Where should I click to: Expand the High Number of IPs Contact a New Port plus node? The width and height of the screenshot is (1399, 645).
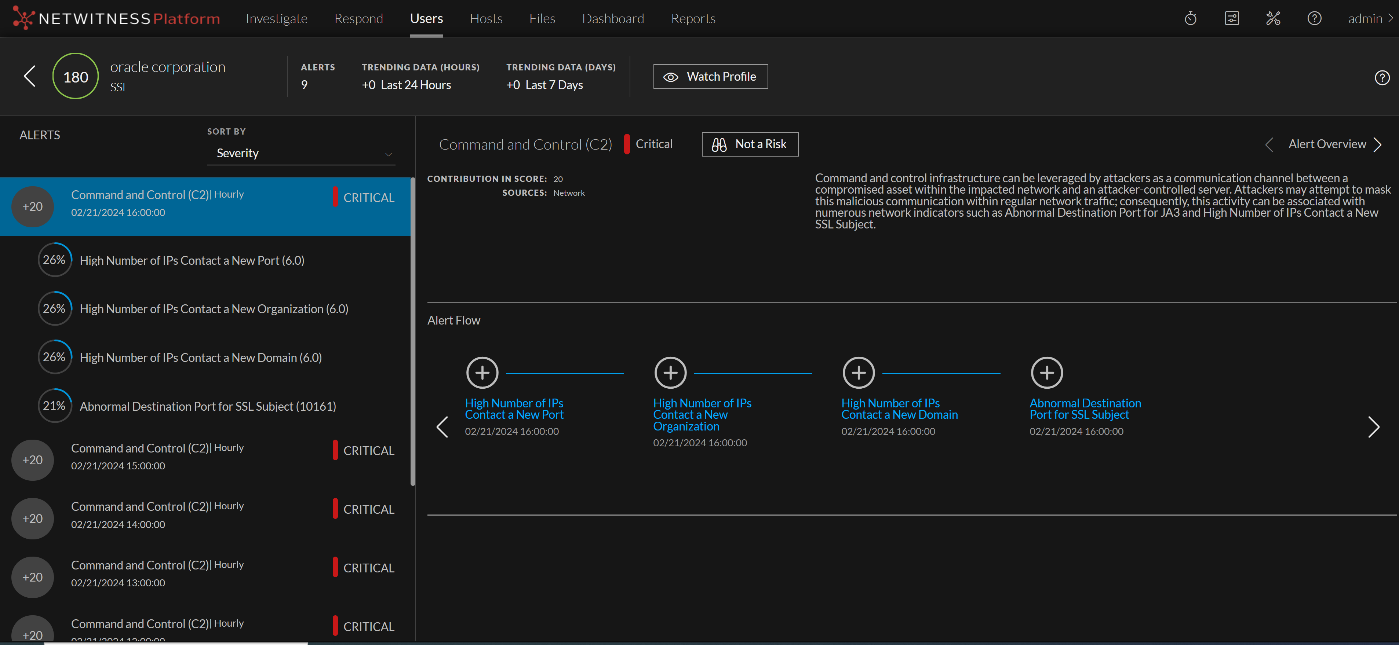pyautogui.click(x=482, y=373)
